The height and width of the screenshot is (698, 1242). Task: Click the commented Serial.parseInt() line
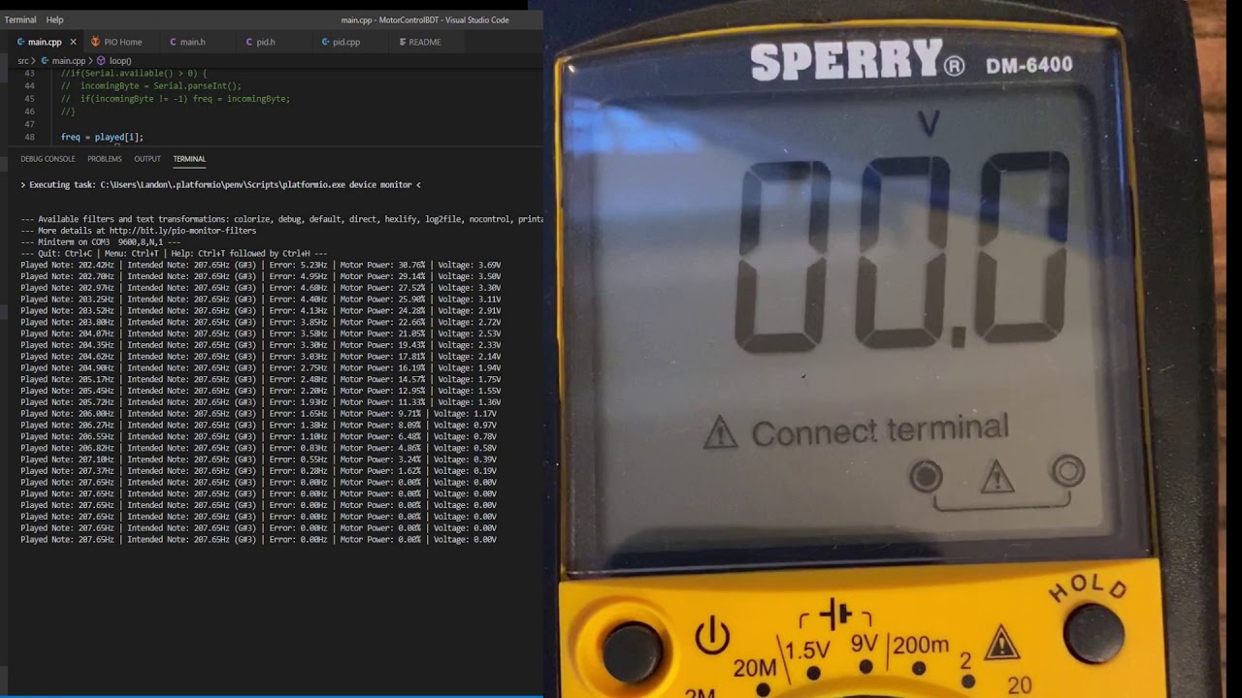(151, 86)
